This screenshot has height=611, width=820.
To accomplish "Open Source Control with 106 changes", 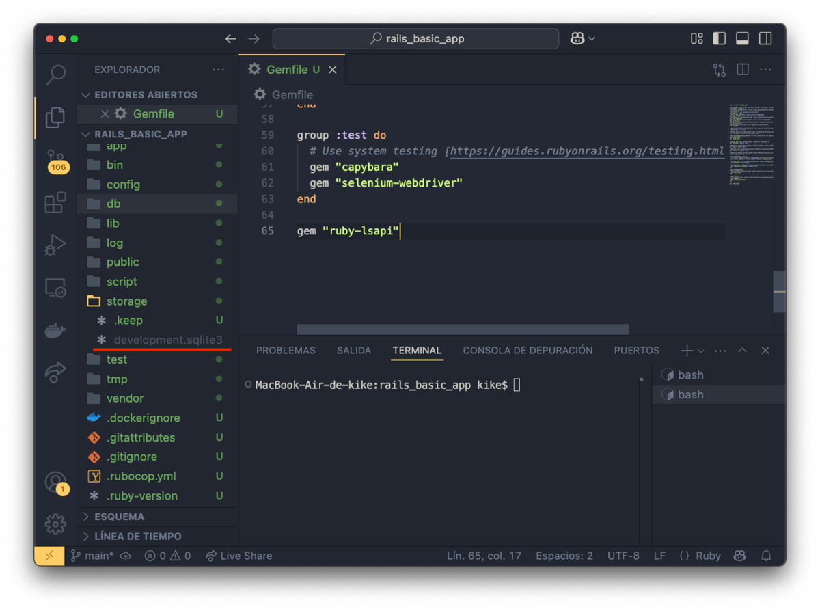I will pos(57,161).
